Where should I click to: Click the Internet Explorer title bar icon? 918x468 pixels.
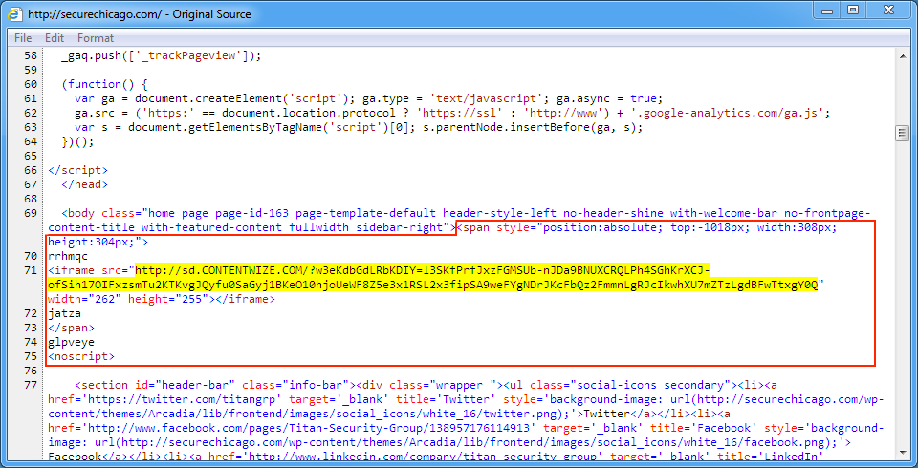click(15, 12)
